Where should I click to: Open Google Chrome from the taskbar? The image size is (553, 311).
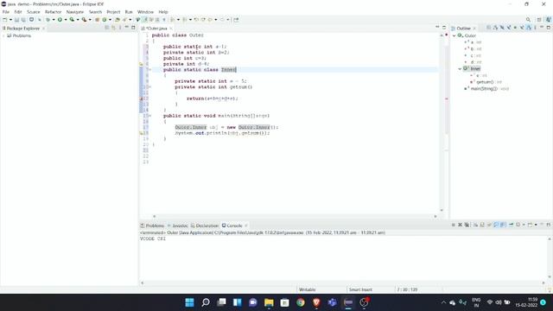pos(301,302)
